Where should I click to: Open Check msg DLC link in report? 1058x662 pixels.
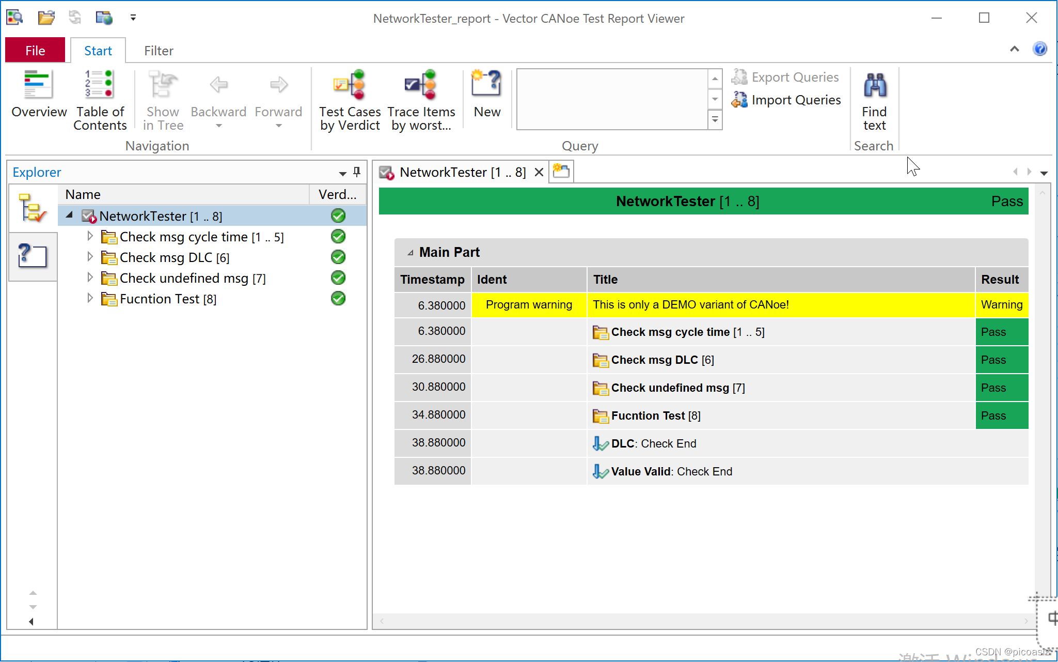[x=654, y=360]
